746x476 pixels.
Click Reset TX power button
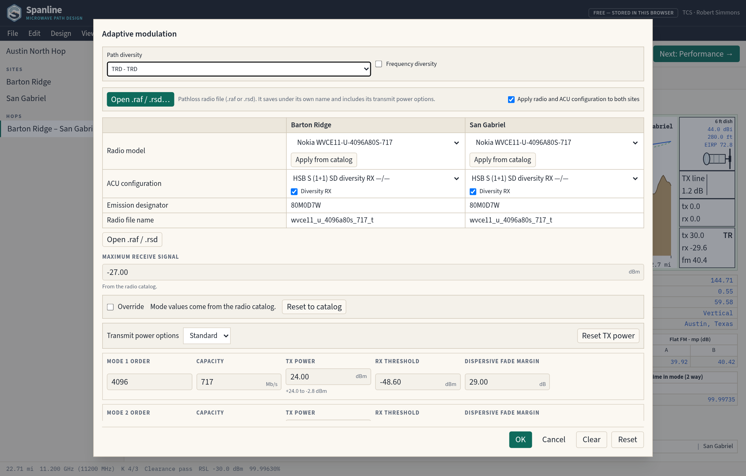[608, 336]
